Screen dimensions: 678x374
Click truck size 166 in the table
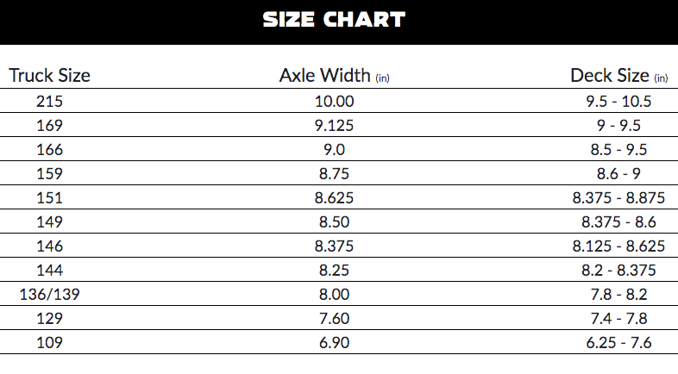(x=50, y=149)
